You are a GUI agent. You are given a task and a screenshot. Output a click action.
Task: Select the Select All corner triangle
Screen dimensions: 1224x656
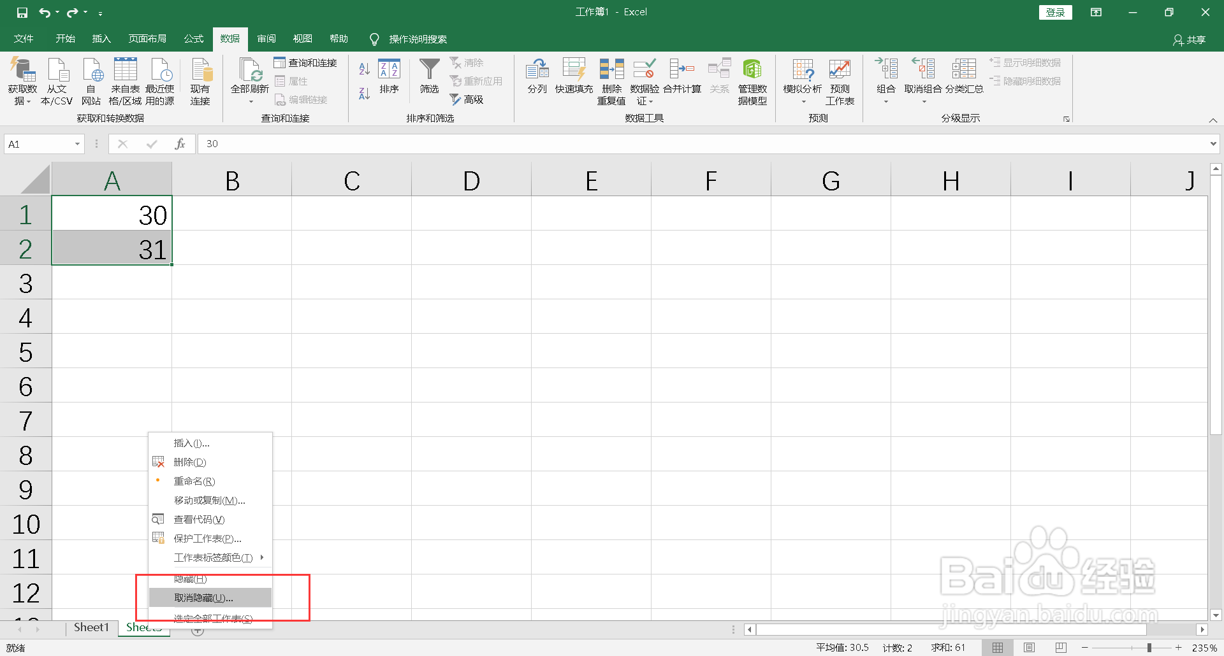pos(34,179)
